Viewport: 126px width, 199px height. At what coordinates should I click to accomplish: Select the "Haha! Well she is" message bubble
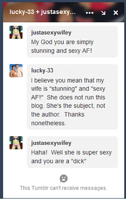(72, 152)
